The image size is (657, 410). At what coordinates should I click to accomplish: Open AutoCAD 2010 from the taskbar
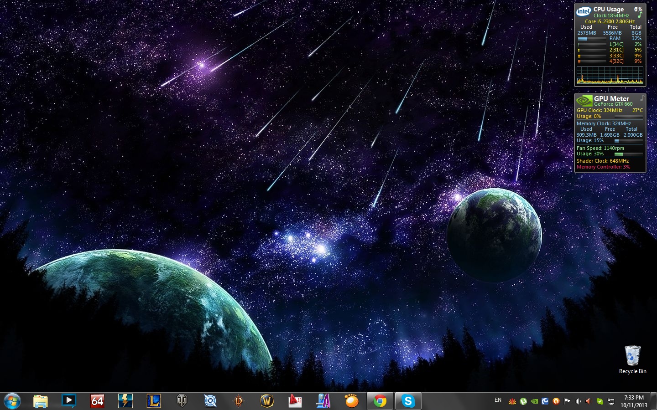pos(295,401)
